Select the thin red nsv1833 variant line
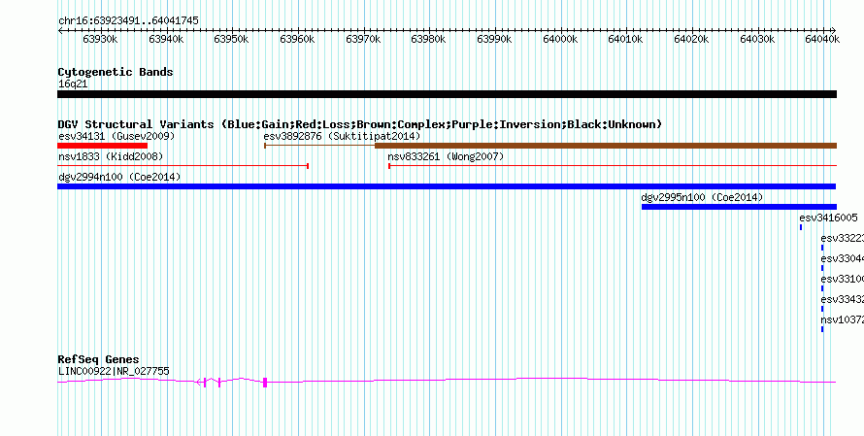Screen dimensions: 864x436 pos(183,166)
